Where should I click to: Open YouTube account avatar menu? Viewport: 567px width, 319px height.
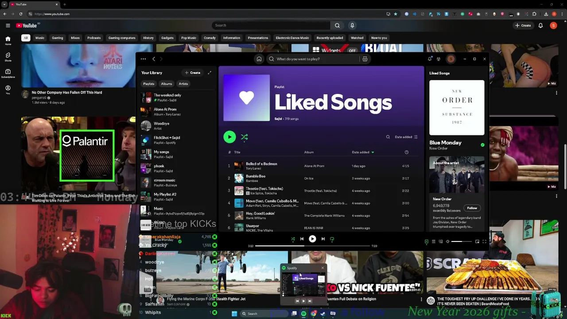coord(553,25)
